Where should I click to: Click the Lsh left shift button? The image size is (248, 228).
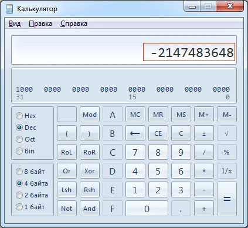67,190
